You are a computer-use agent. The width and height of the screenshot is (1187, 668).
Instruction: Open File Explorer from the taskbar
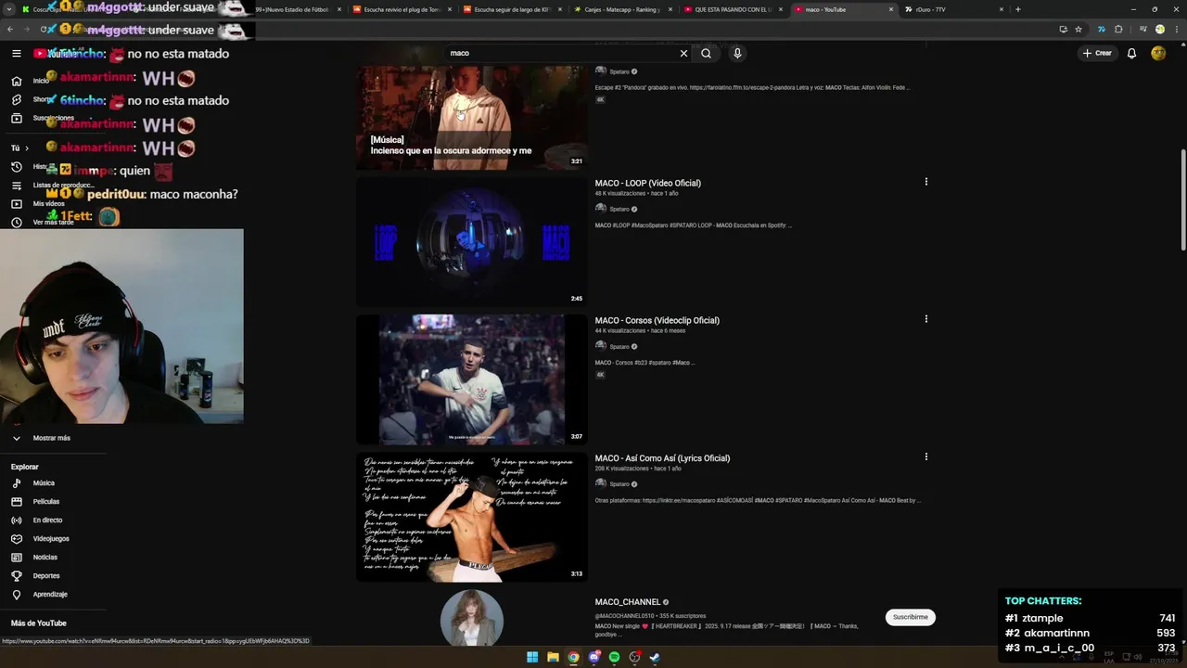(x=553, y=657)
